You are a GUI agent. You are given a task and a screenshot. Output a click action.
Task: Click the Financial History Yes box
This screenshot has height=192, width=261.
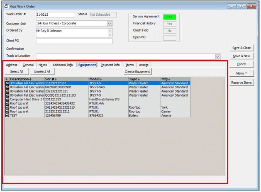170,24
